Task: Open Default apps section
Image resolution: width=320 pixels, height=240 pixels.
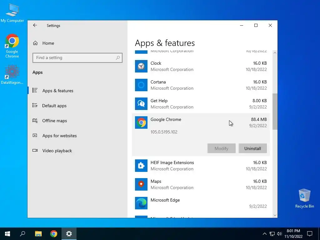Action: [77, 106]
